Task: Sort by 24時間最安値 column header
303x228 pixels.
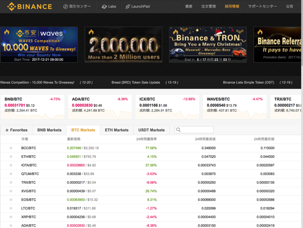Action: pos(264,139)
